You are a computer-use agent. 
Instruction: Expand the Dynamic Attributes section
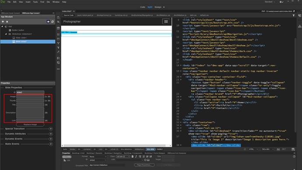[51, 134]
